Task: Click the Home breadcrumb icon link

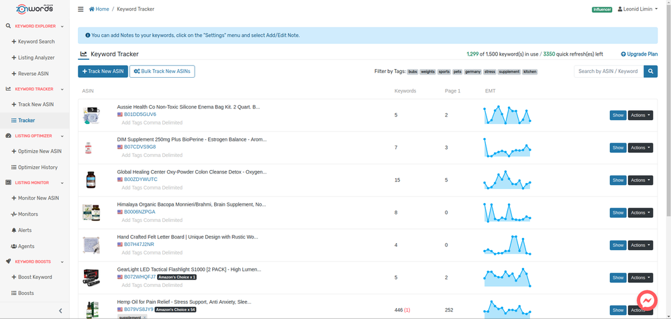Action: (x=99, y=9)
